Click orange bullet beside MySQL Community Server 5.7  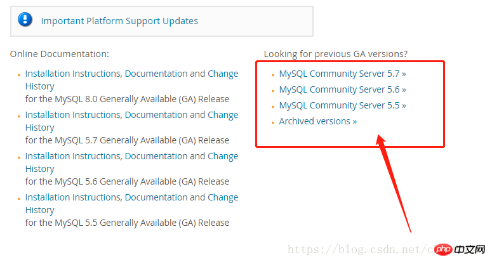pyautogui.click(x=273, y=75)
